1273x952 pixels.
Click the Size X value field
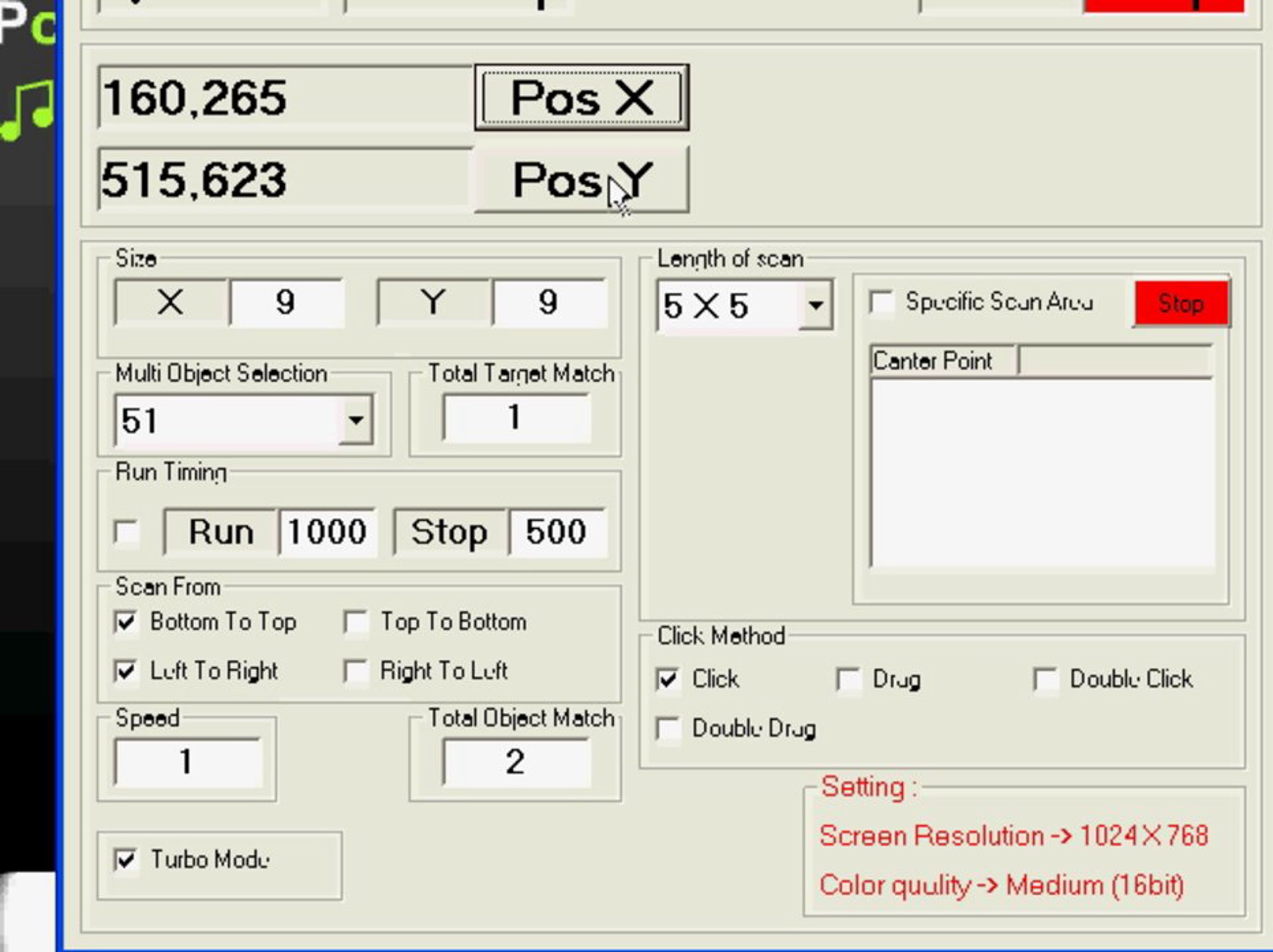(x=286, y=303)
